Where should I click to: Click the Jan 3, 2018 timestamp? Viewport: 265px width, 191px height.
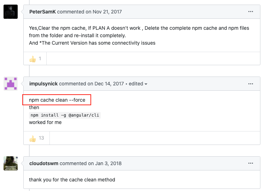point(108,163)
